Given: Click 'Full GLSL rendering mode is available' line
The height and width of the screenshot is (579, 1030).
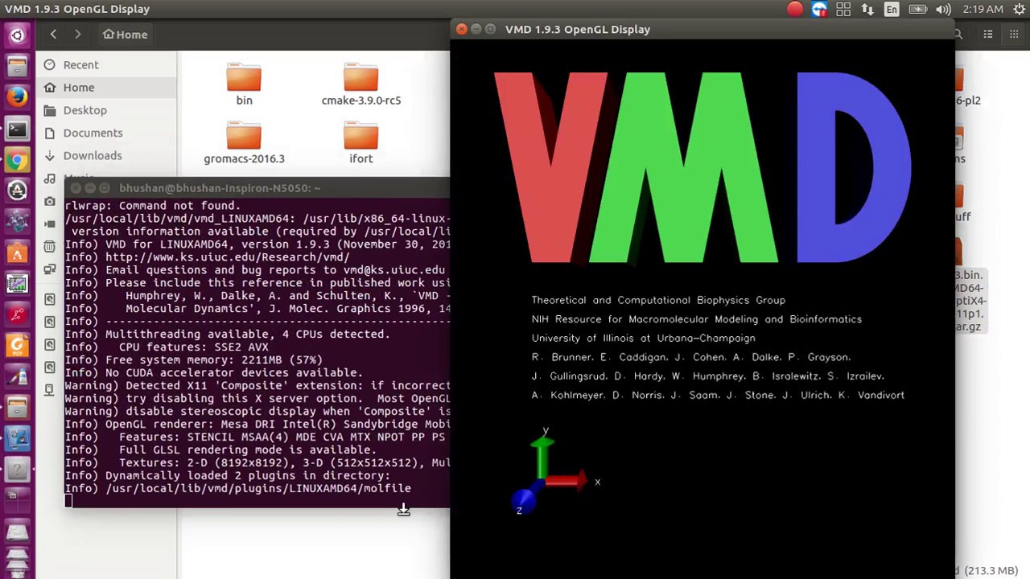Looking at the screenshot, I should 247,450.
